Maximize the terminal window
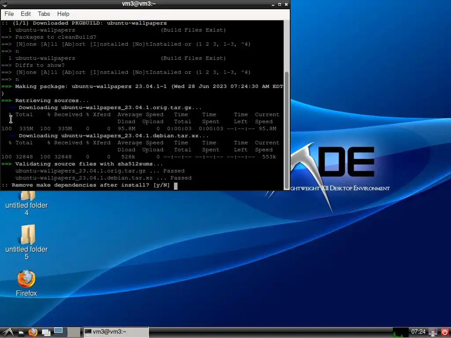The height and width of the screenshot is (338, 451). 279,4
